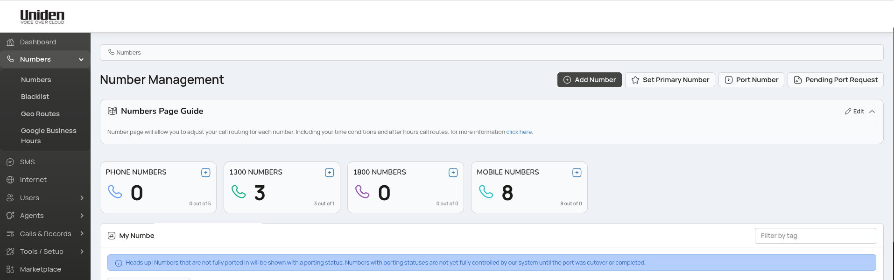Click the blue phone icon on PHONE NUMBERS card

point(115,192)
